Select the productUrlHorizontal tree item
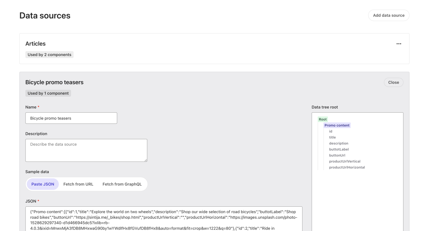The height and width of the screenshot is (231, 432). pos(347,167)
